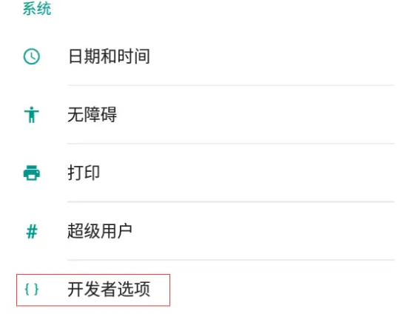Click the blank area of the 打印 row
Viewport: 398px width, 314px height.
tap(249, 173)
